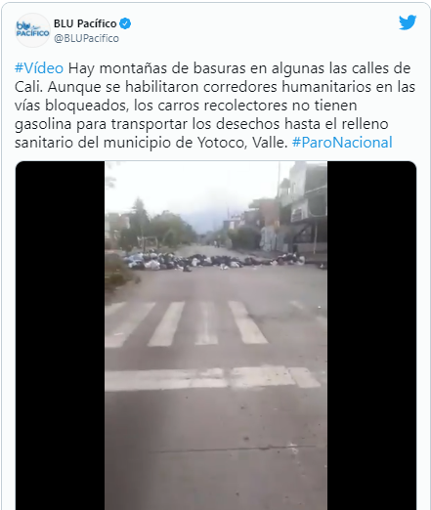Open the BLU Pacífico profile avatar

[32, 30]
